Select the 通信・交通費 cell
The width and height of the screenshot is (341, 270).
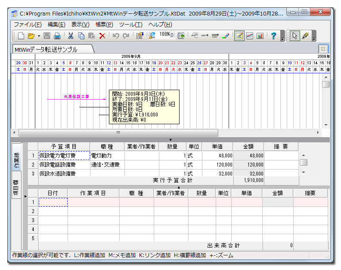click(107, 164)
